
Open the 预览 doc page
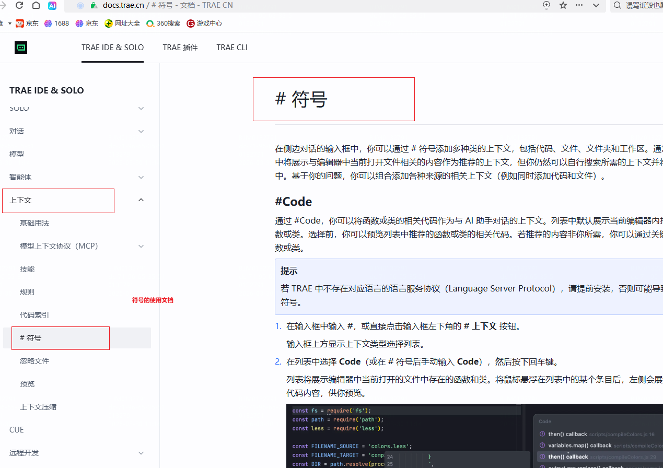(27, 384)
